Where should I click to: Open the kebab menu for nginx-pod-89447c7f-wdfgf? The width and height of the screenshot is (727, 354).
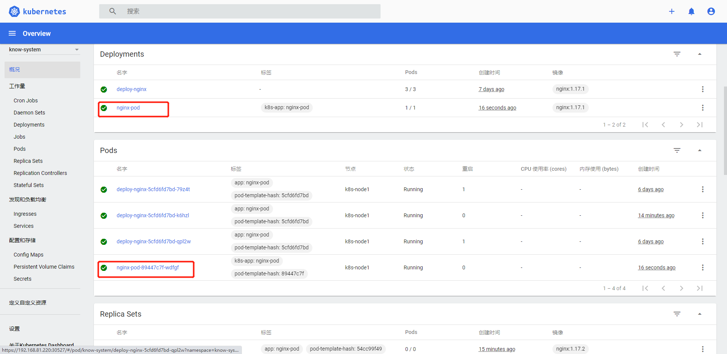tap(703, 267)
